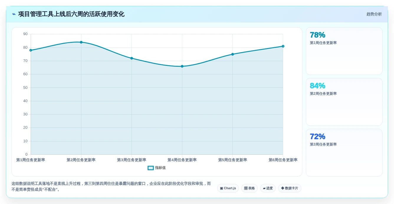
Task: Click the 50 y-axis tick label
Action: coord(25,88)
